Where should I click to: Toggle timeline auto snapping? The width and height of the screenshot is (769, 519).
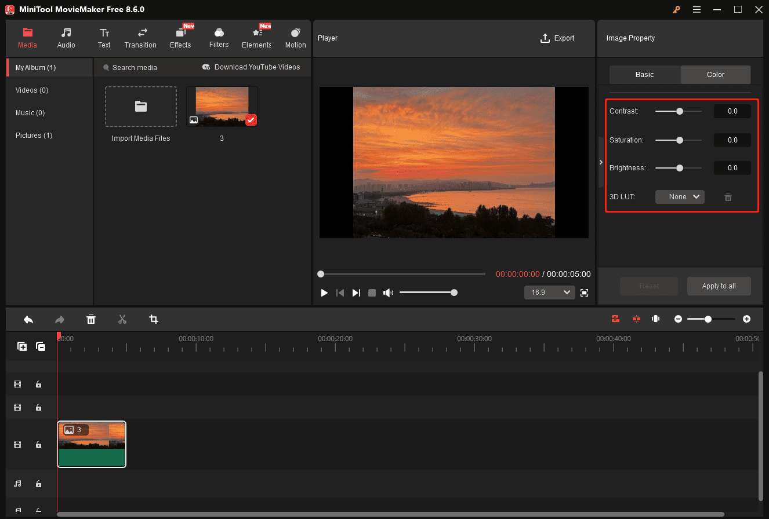click(x=616, y=319)
